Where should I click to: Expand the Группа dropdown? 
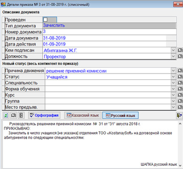tap(173, 101)
